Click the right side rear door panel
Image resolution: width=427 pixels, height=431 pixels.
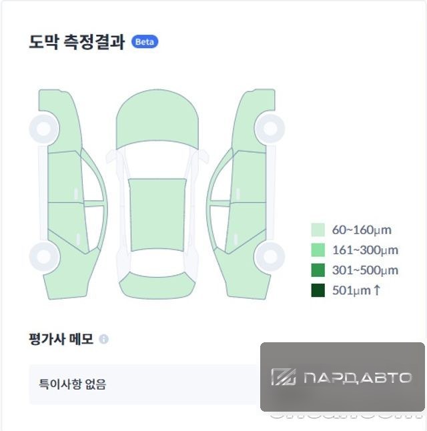245,227
